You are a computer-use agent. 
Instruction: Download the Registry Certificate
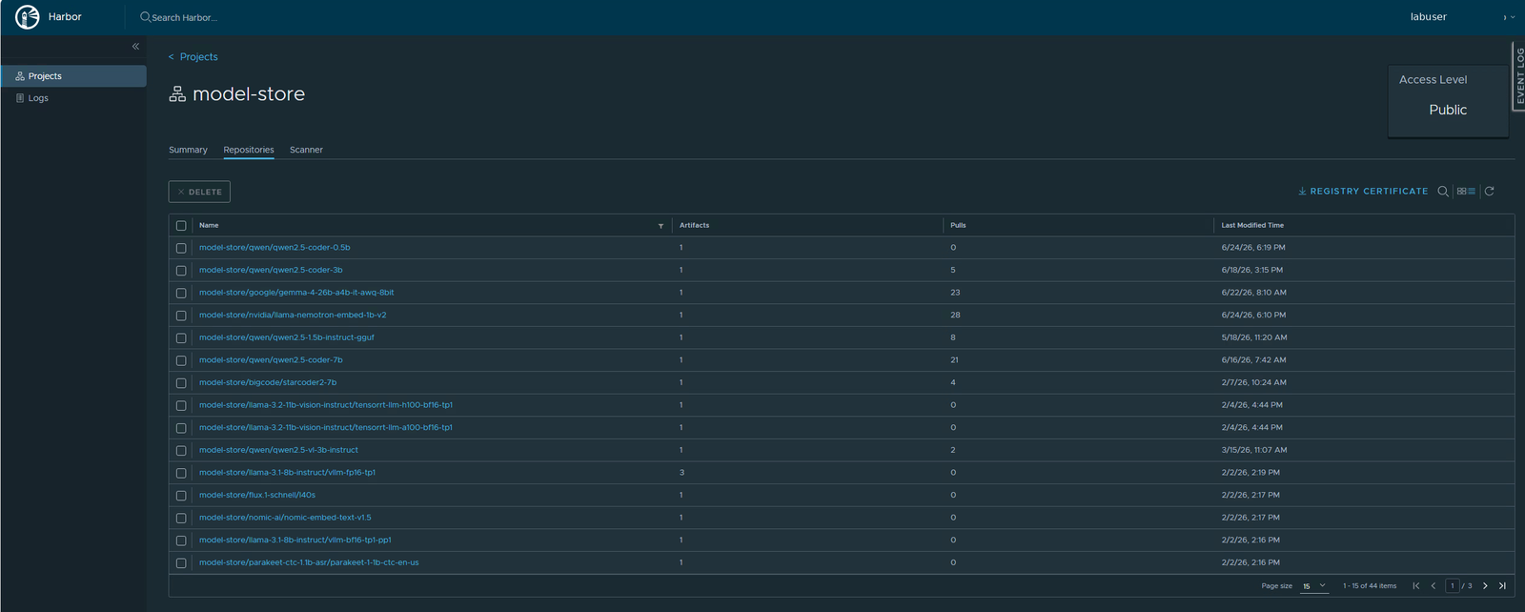pos(1363,192)
